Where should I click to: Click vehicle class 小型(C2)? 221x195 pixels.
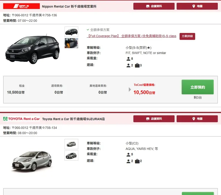[x=132, y=143]
